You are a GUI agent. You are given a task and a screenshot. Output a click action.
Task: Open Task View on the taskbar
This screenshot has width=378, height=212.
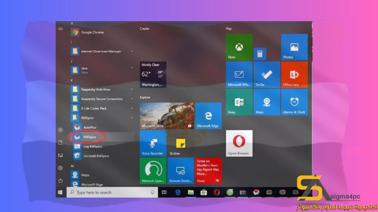pos(164,192)
